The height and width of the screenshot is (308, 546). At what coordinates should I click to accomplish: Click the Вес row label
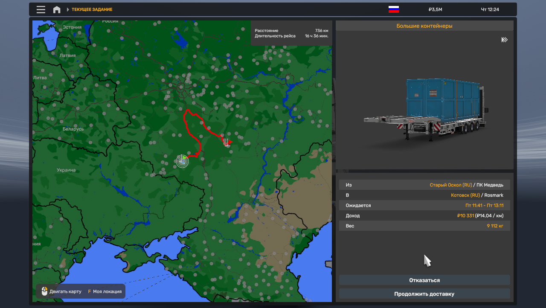(350, 226)
